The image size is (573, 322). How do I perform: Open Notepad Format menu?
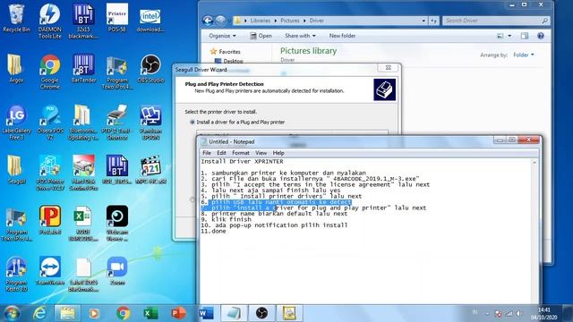tap(241, 153)
